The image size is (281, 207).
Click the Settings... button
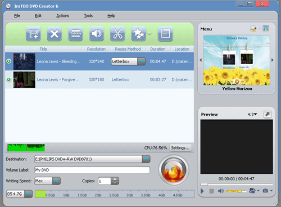click(x=180, y=148)
